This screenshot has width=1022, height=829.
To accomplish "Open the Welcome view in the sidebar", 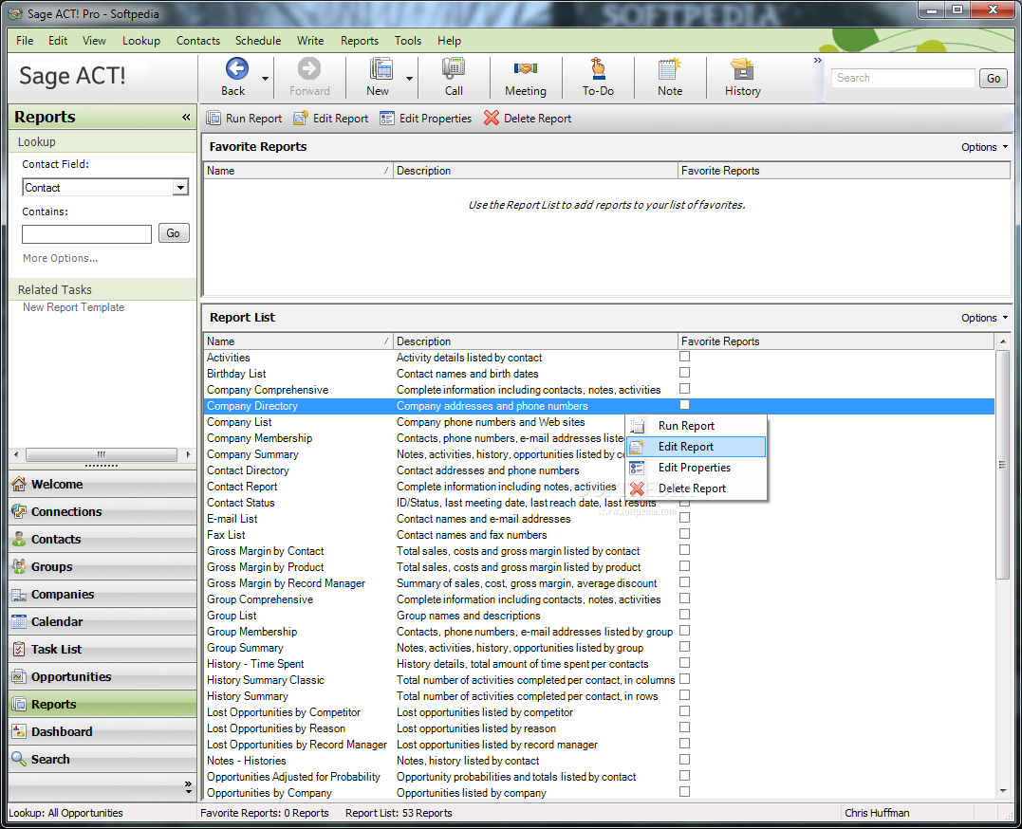I will click(102, 485).
